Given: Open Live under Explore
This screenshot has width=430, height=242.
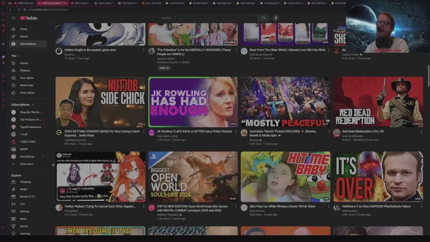Looking at the screenshot, I should [x=28, y=204].
